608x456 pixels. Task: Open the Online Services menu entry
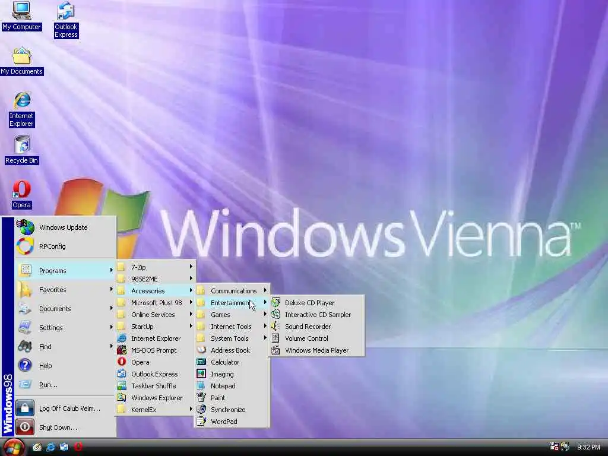[156, 315]
